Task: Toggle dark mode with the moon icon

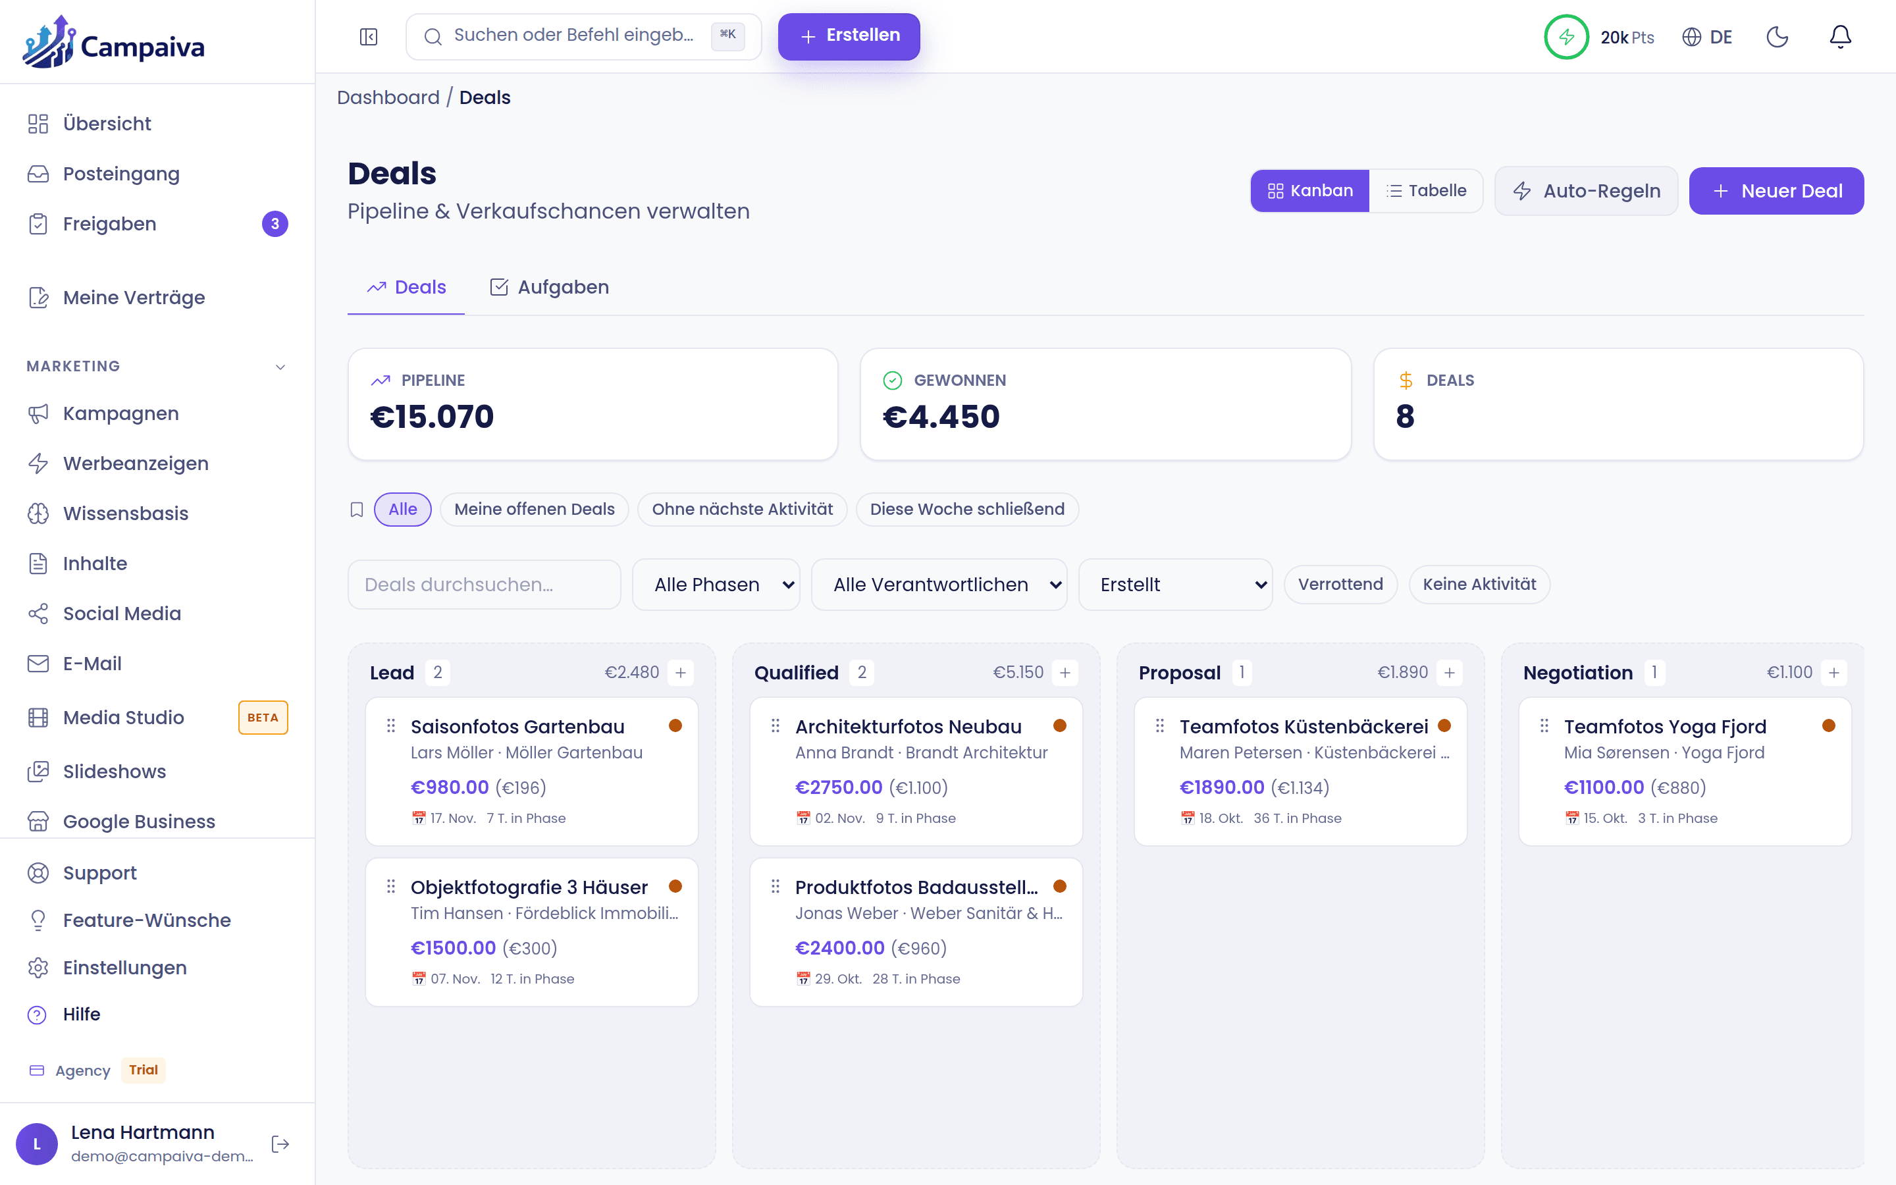Action: click(1777, 37)
